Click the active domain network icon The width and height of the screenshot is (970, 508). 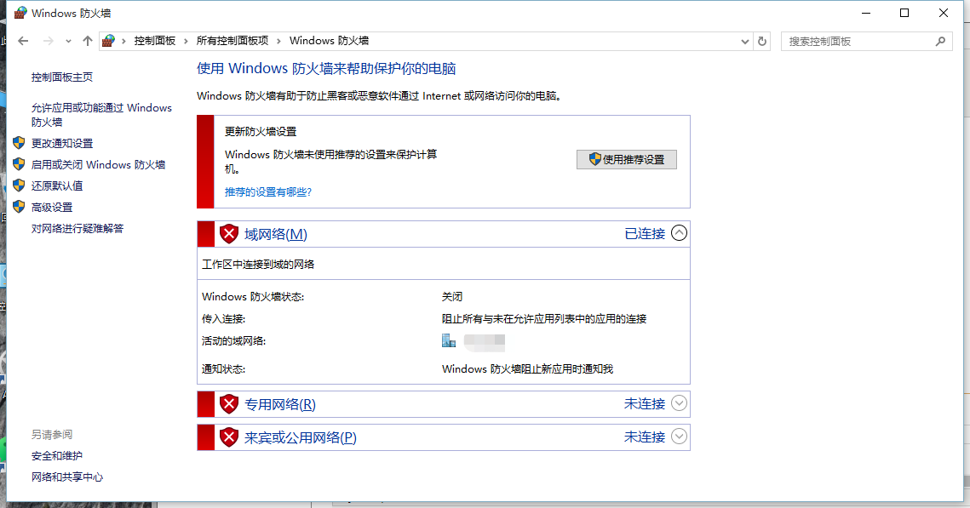(449, 341)
